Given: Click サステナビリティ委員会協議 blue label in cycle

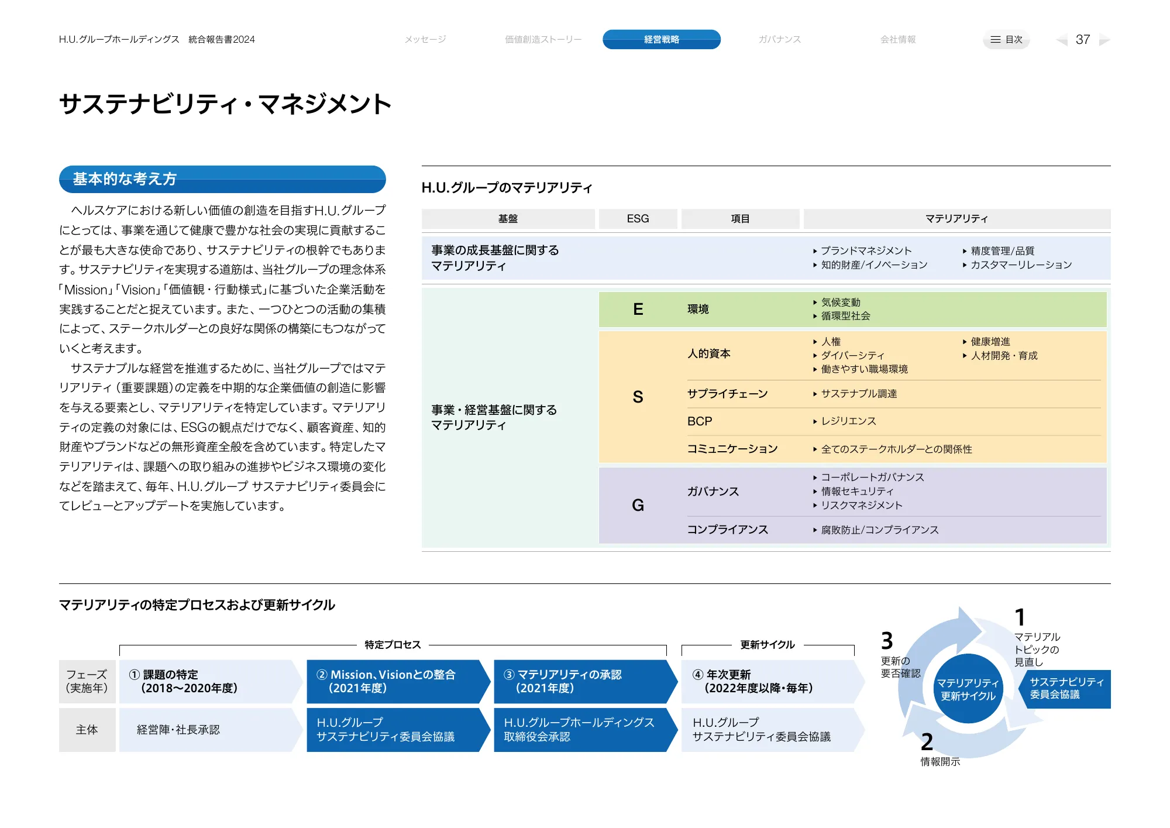Looking at the screenshot, I should pos(1065,689).
